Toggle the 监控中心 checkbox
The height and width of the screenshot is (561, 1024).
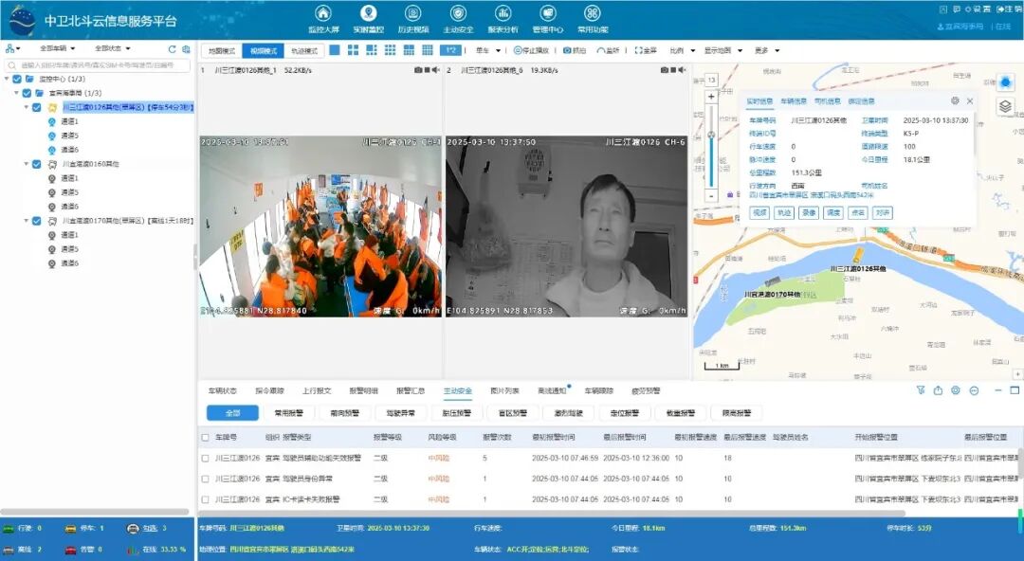17,79
